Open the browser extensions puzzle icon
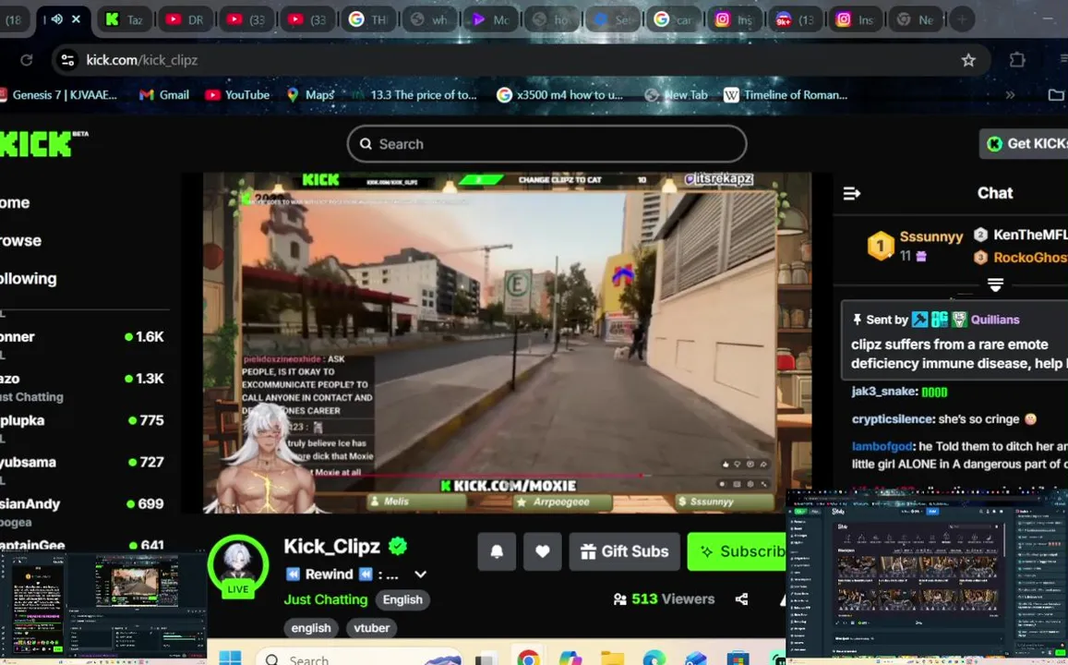 [x=1017, y=60]
